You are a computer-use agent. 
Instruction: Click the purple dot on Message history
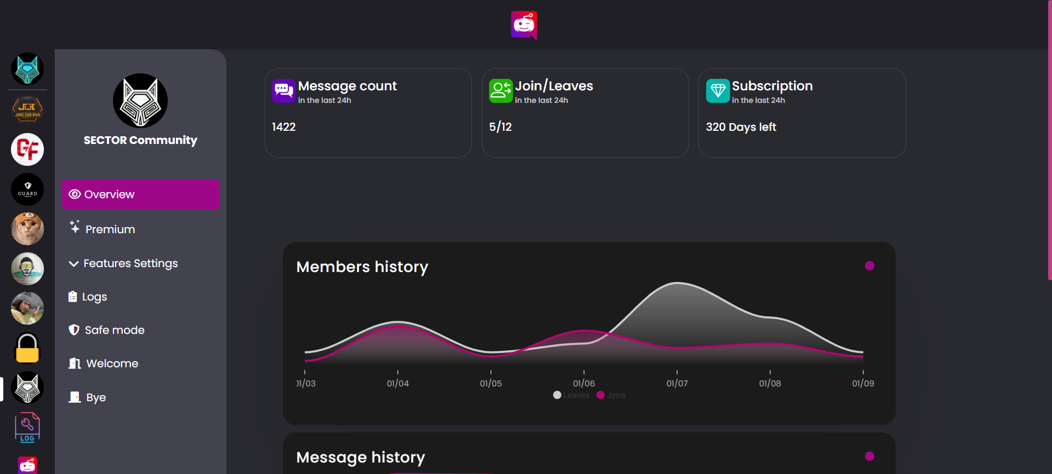(x=869, y=456)
